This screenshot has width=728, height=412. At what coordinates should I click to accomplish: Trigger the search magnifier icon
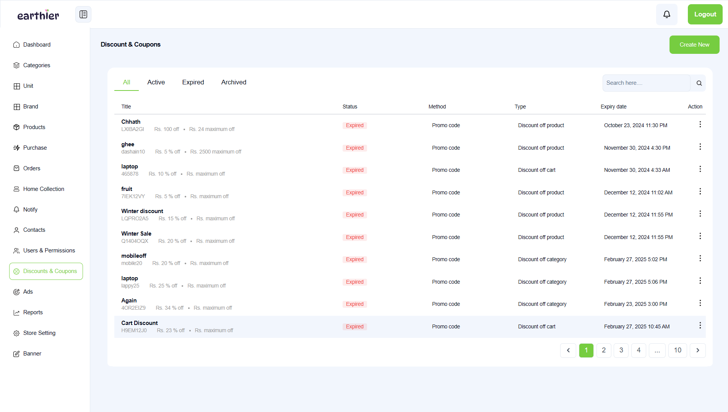[x=699, y=83]
